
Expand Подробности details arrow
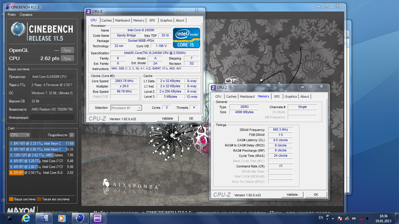tap(72, 135)
